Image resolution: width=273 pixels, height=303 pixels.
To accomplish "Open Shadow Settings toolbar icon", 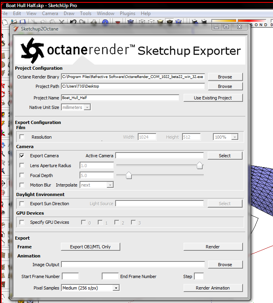I will (195, 21).
